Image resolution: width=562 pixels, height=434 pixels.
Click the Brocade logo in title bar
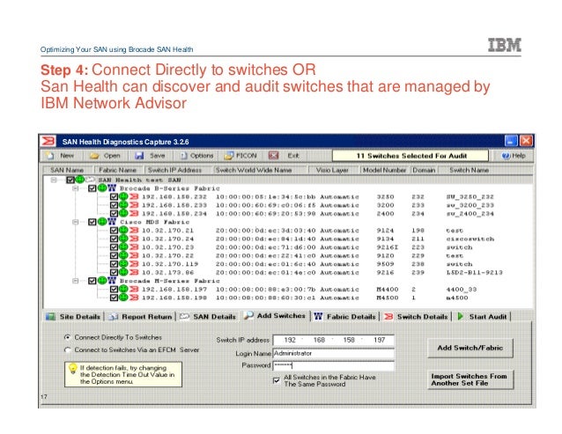point(48,141)
